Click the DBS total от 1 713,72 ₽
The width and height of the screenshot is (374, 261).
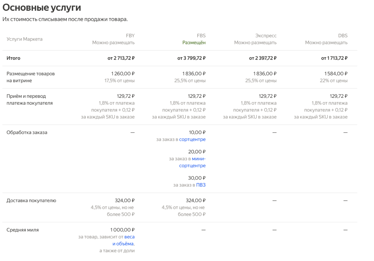click(334, 58)
